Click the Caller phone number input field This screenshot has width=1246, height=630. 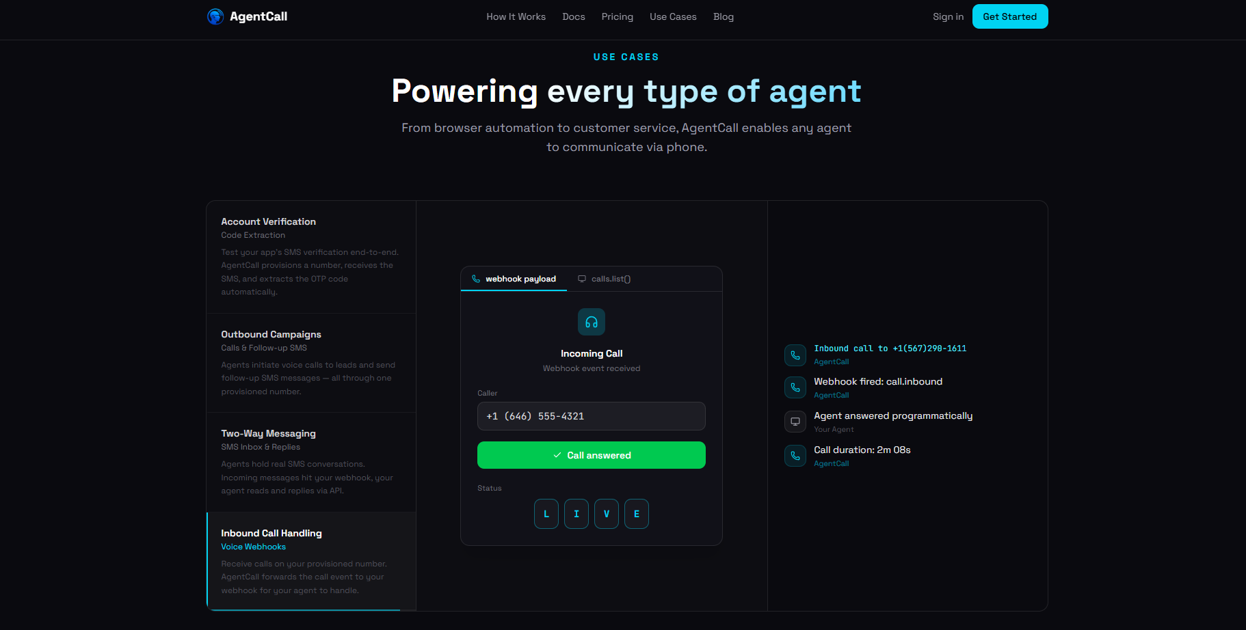(591, 416)
